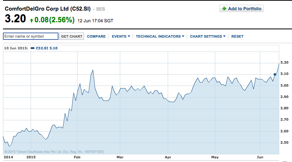Expand the CHART SETTINGS menu

(208, 36)
